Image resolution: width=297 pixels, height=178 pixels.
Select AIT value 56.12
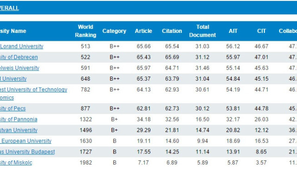tap(233, 46)
